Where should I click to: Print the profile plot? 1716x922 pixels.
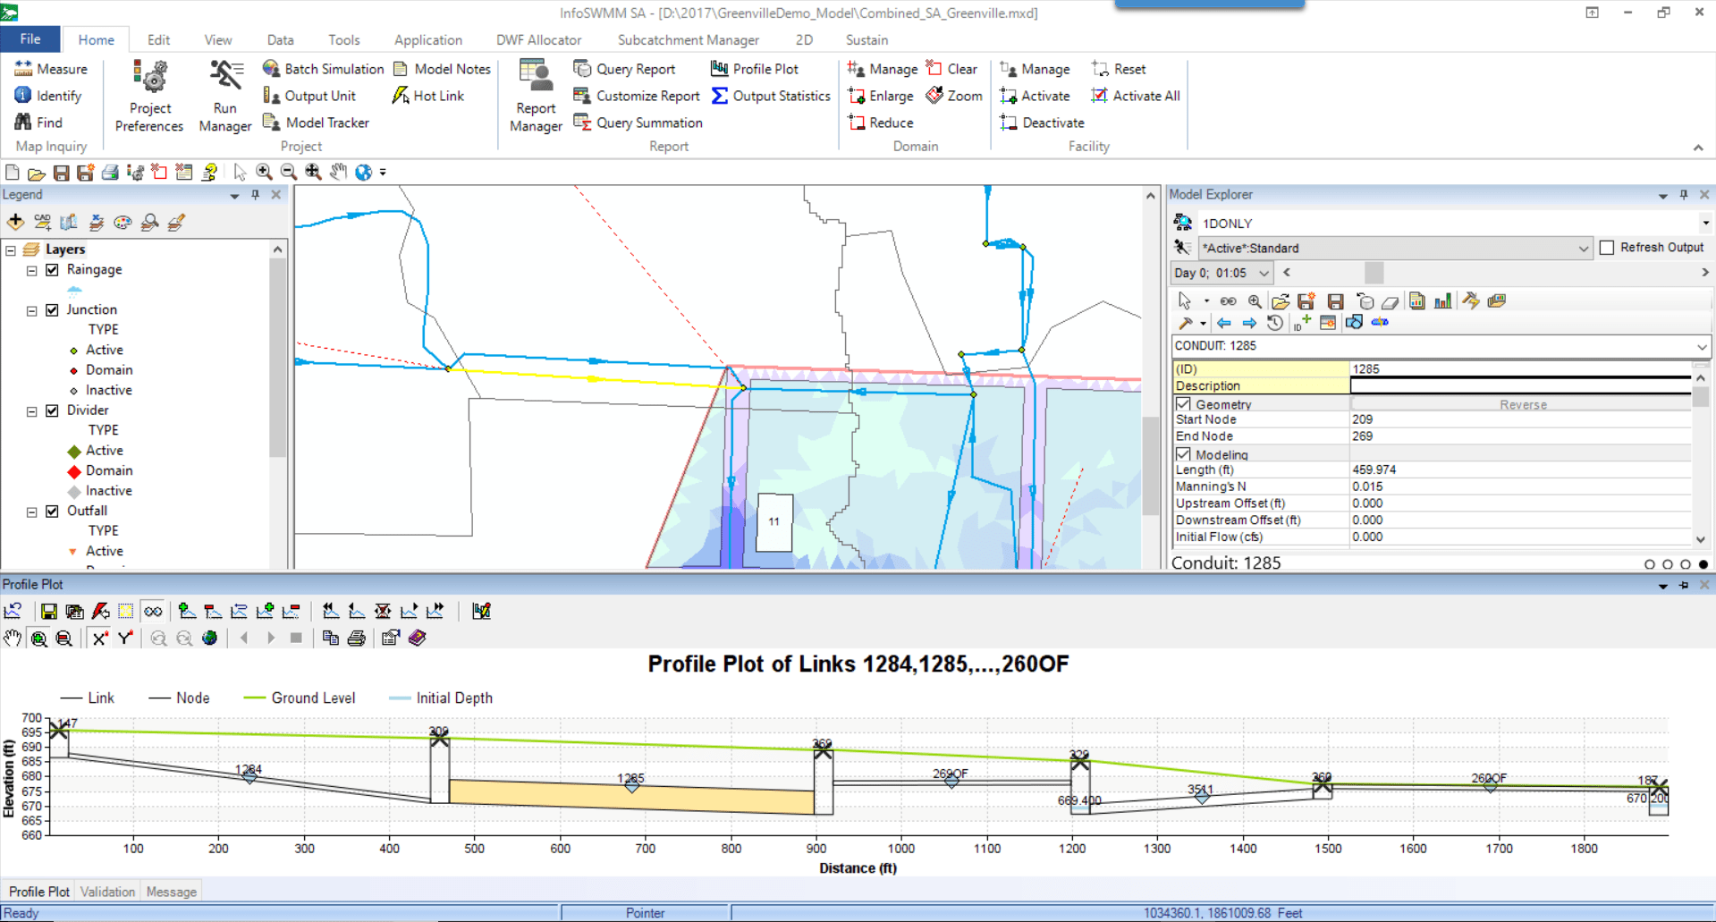pos(356,638)
